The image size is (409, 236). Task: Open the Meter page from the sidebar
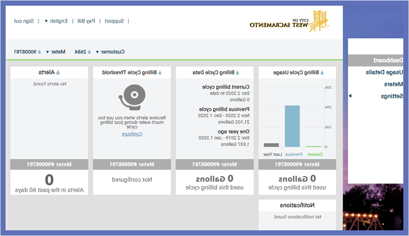(393, 84)
